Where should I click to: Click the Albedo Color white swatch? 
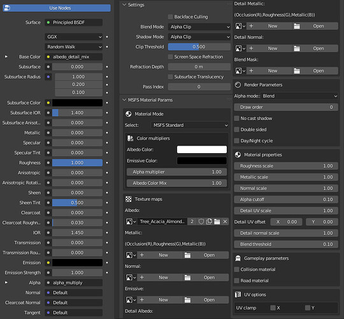202,150
